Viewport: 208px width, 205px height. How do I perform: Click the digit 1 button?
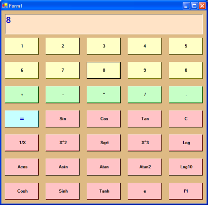(x=22, y=46)
